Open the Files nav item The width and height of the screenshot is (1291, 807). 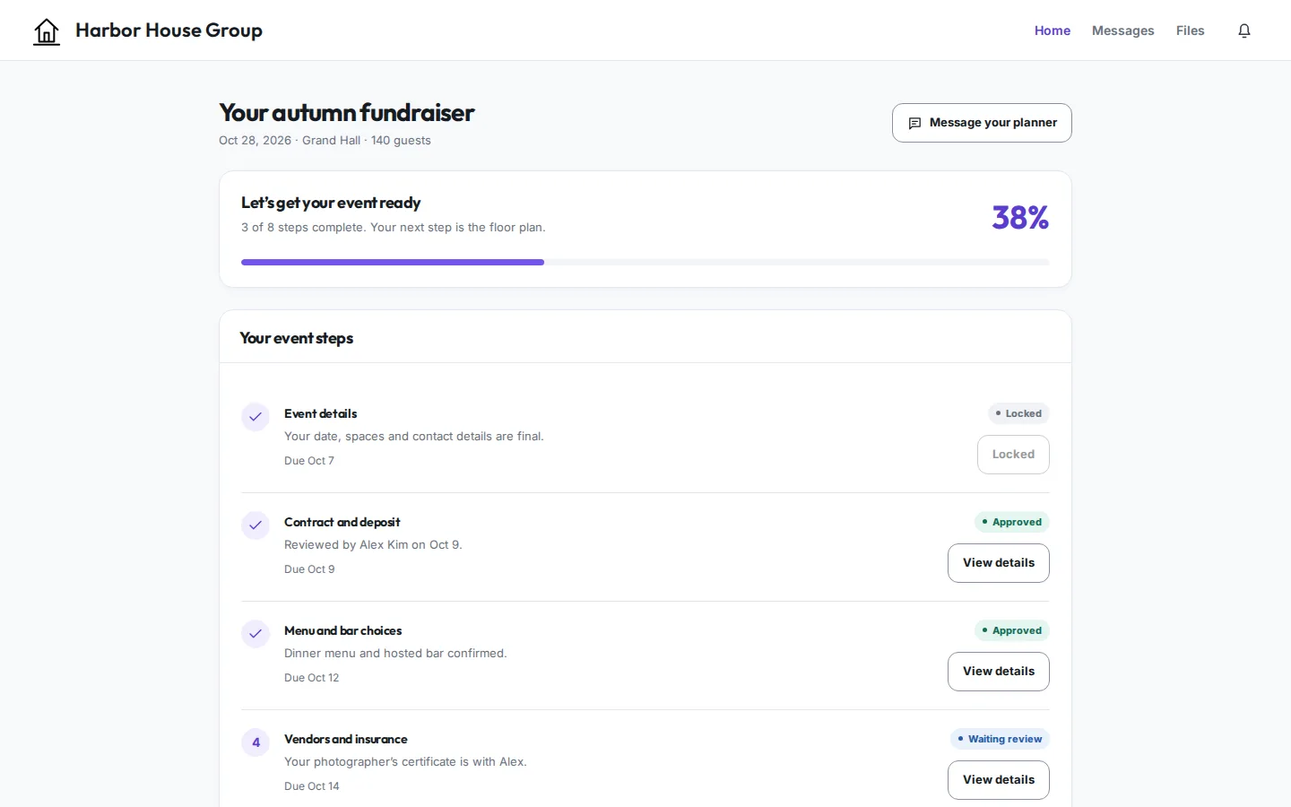point(1191,30)
